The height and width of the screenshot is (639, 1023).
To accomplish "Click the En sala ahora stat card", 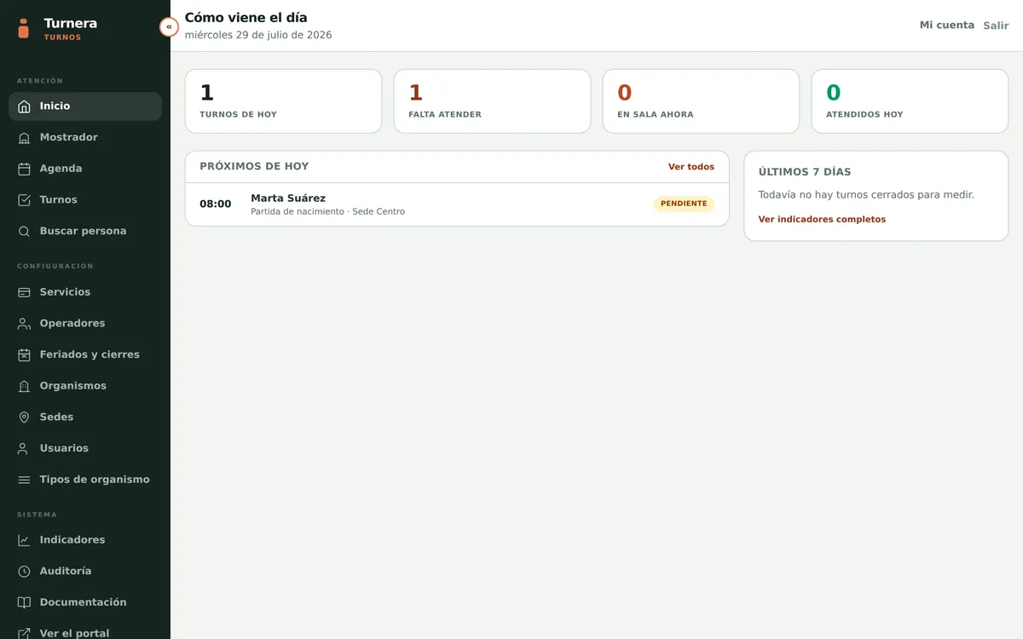I will pos(701,101).
